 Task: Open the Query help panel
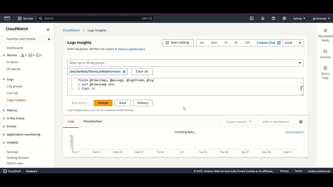[x=325, y=73]
